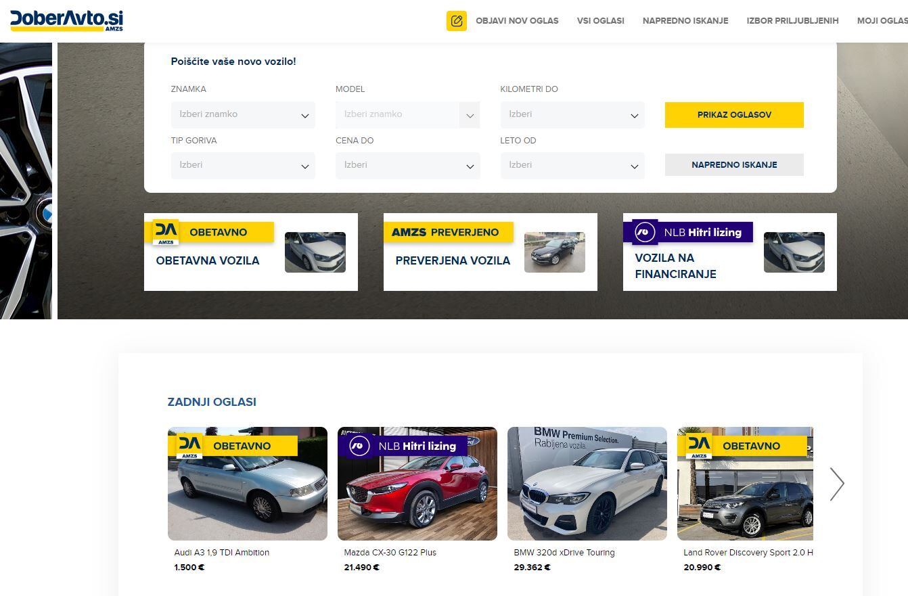This screenshot has height=596, width=908.
Task: Open Napredno iskanje in top navigation
Action: pyautogui.click(x=685, y=21)
